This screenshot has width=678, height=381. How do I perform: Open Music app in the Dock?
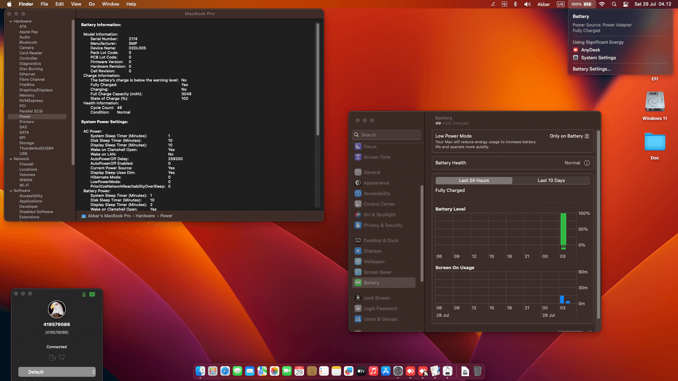click(373, 371)
